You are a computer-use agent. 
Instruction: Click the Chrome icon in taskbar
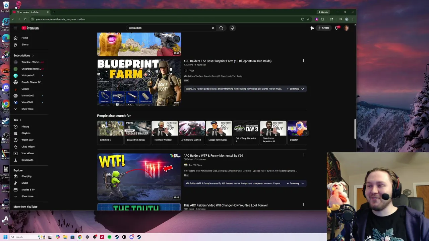80,237
